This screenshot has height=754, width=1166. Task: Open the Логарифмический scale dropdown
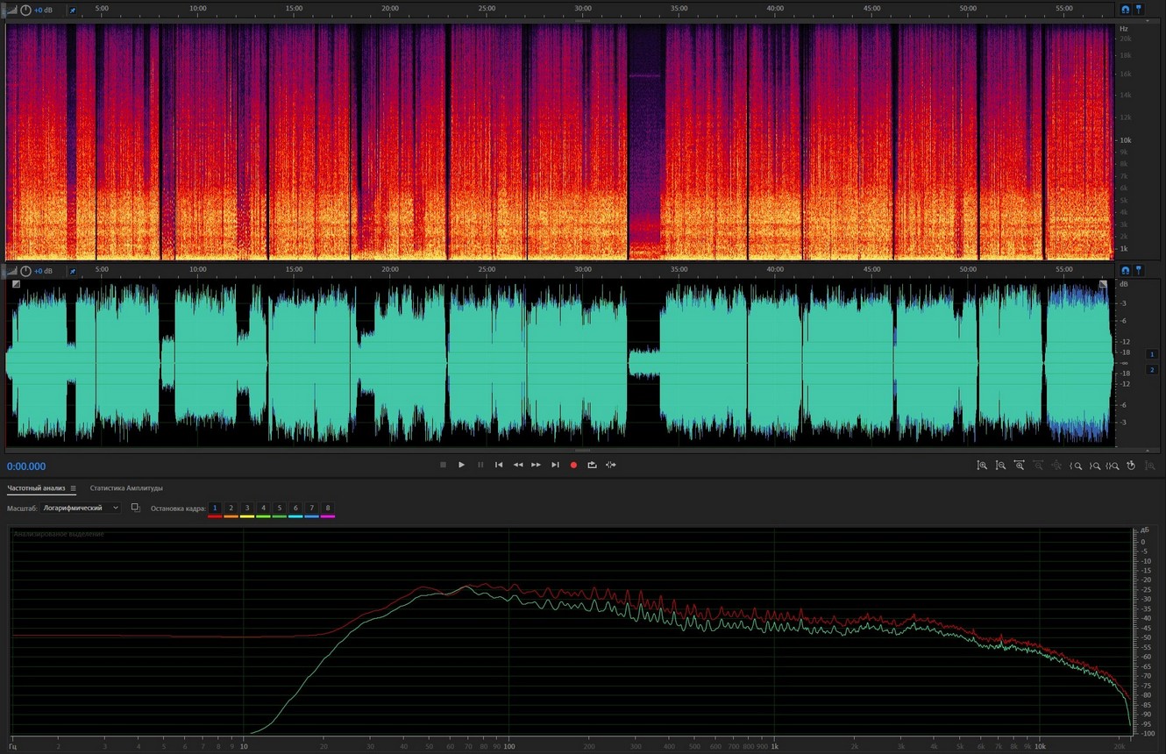point(82,508)
